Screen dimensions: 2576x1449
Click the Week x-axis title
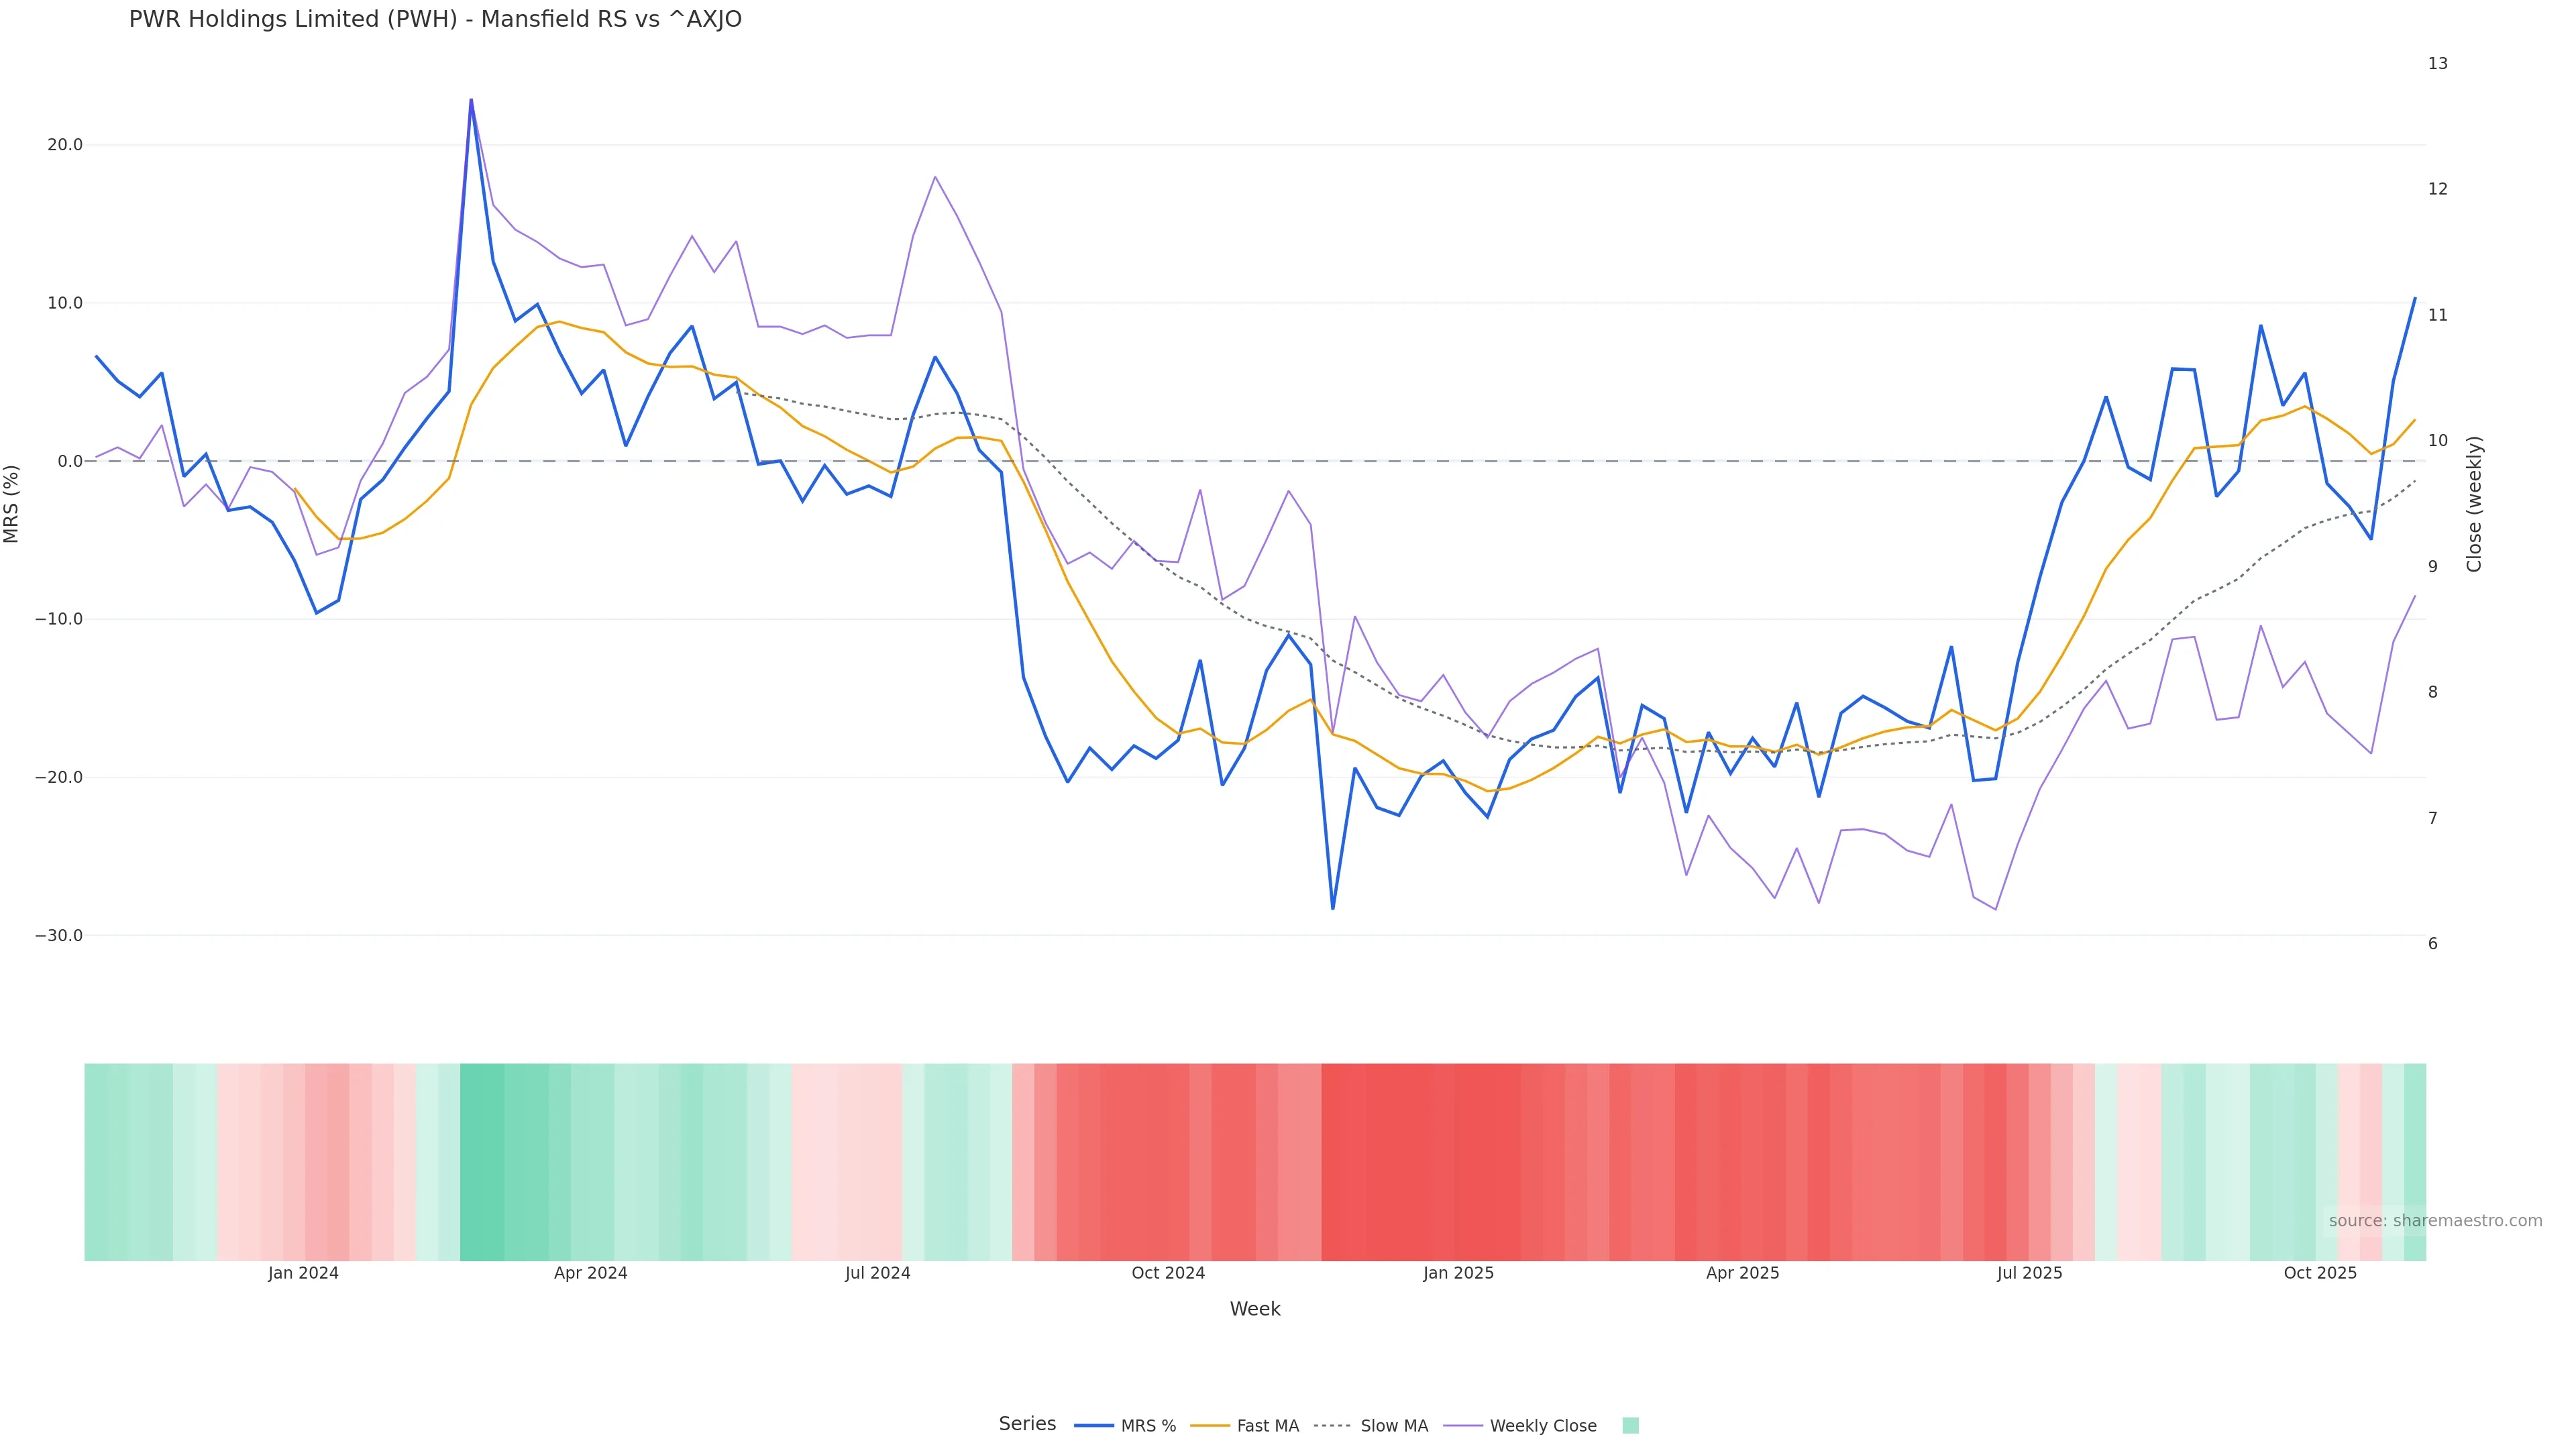[1255, 1309]
